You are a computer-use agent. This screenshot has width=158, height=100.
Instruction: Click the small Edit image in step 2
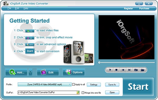coord(30,38)
